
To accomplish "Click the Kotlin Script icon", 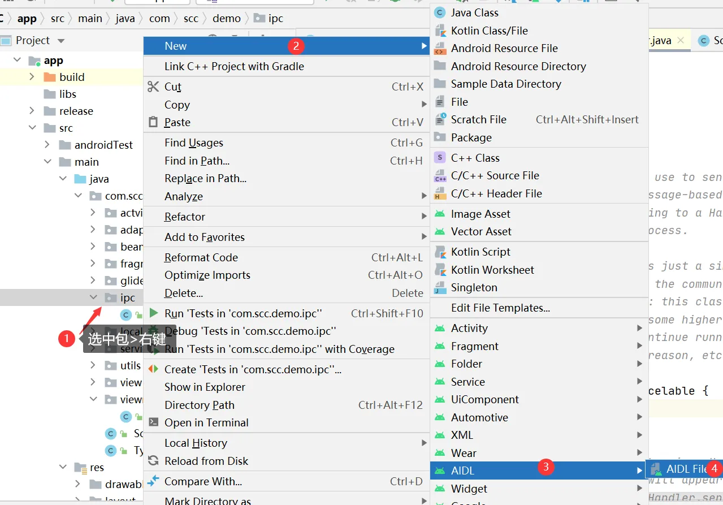I will pyautogui.click(x=440, y=252).
